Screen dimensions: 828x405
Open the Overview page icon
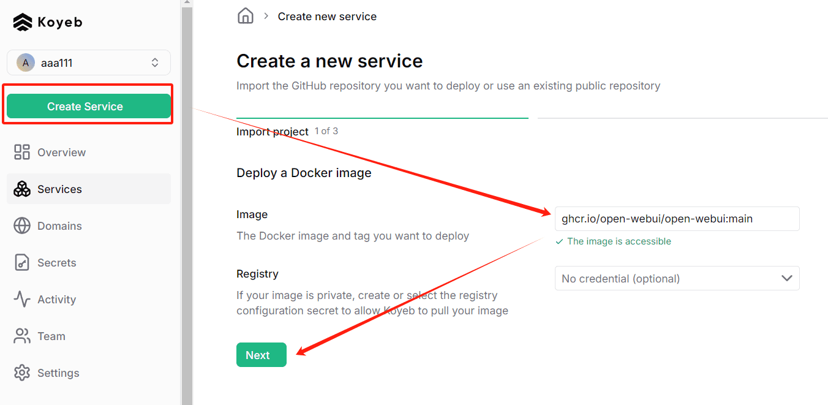tap(22, 152)
